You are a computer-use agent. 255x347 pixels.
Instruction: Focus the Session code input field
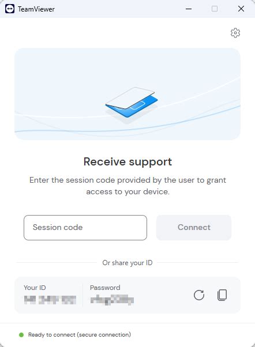(x=85, y=228)
